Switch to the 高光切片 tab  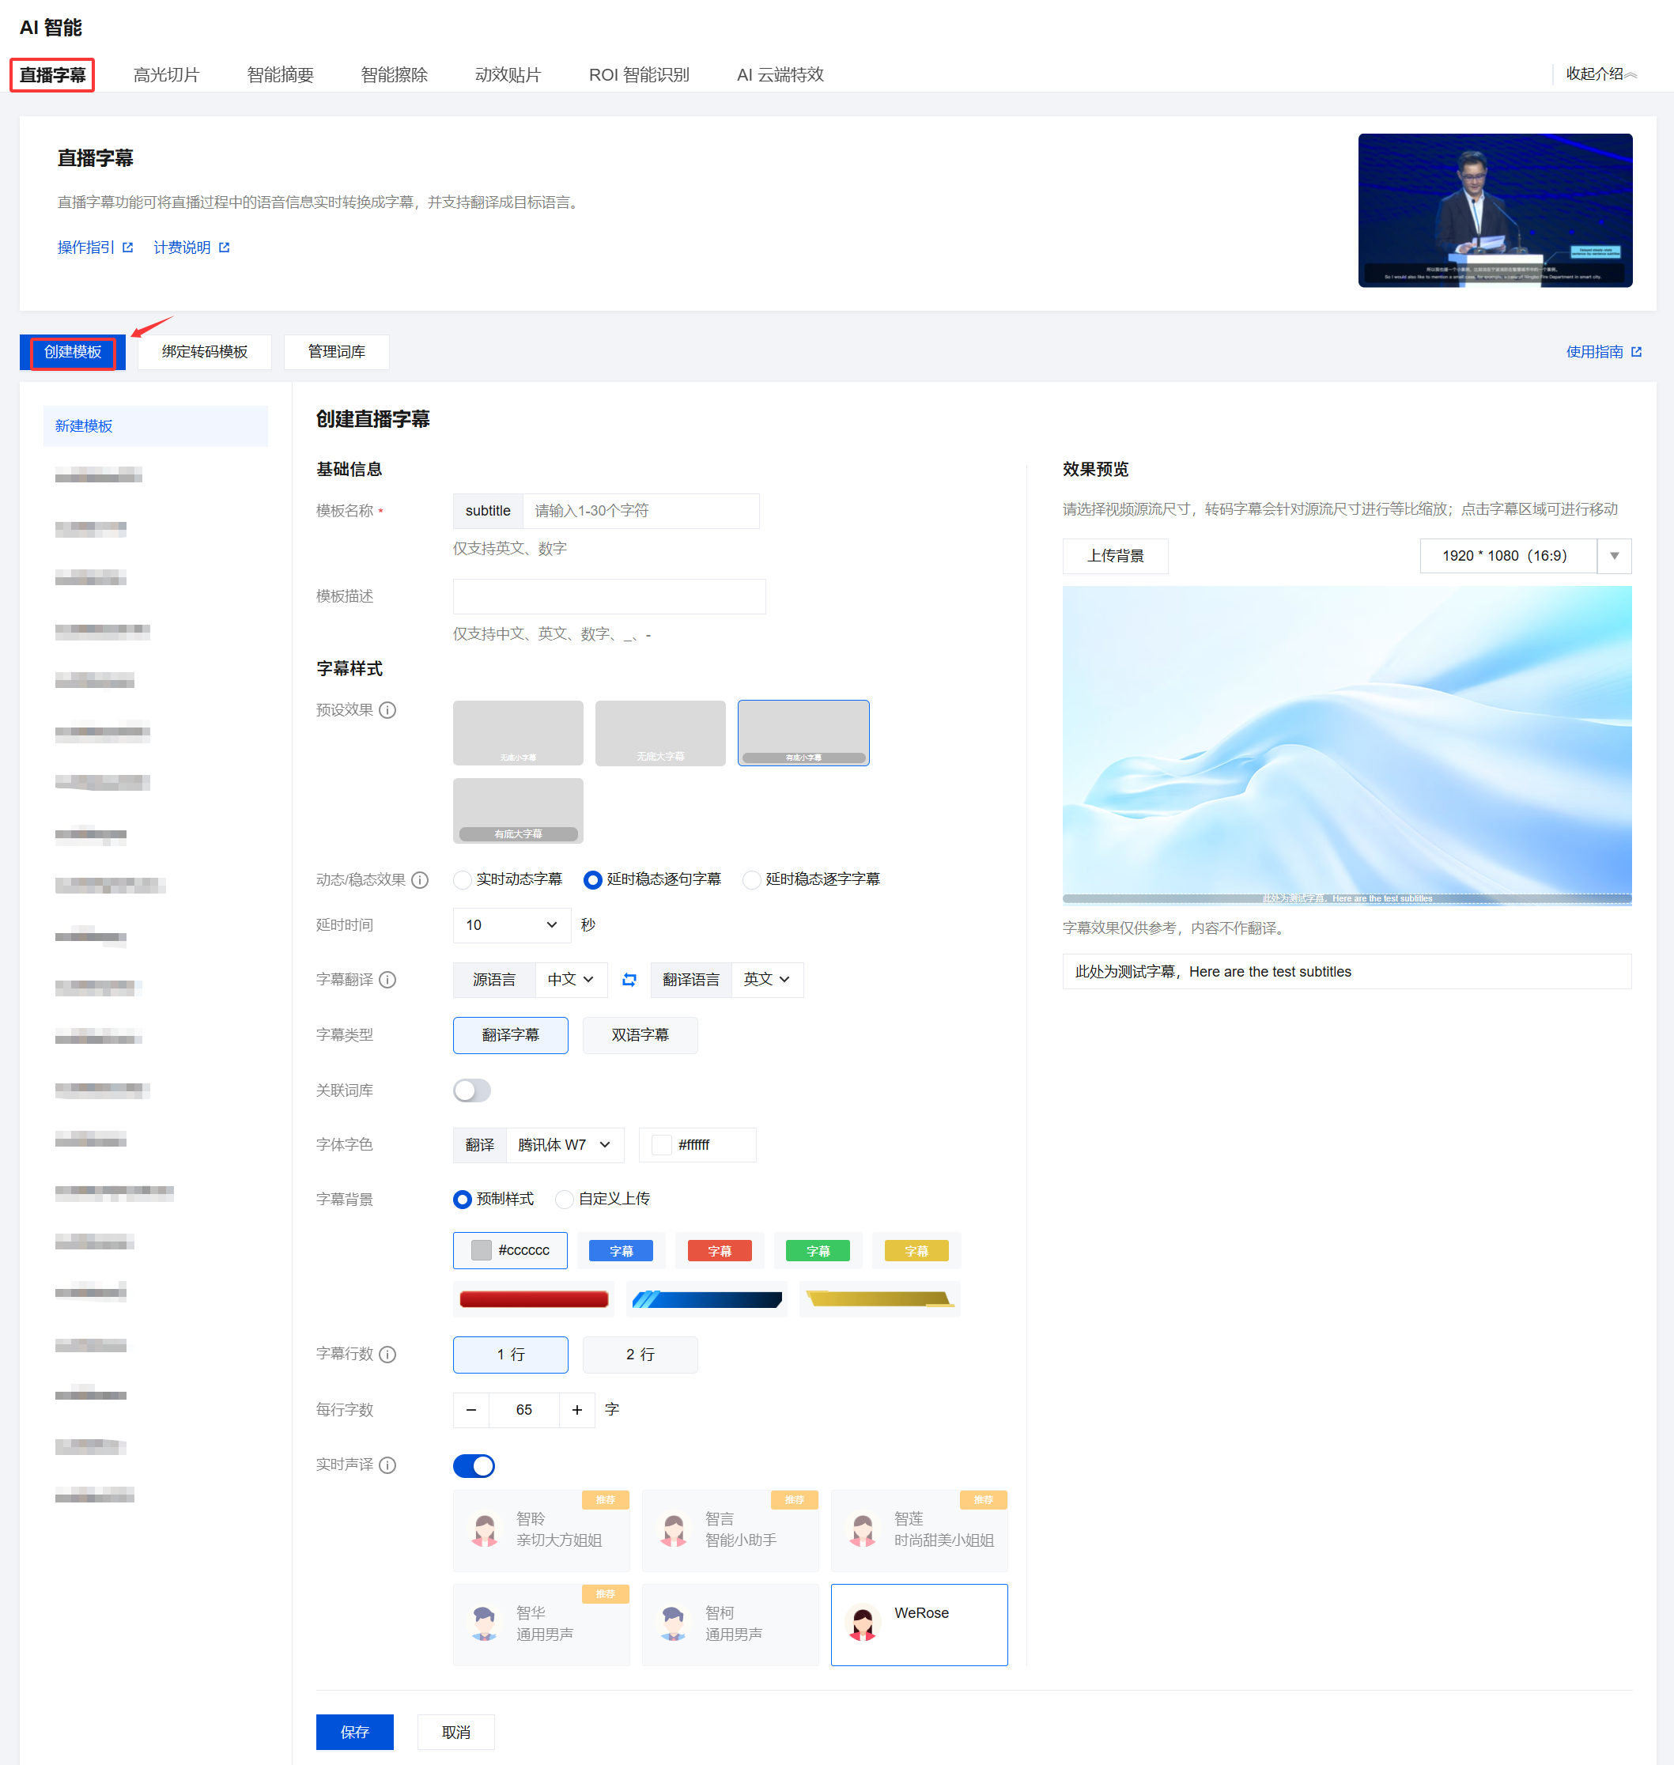click(x=166, y=75)
